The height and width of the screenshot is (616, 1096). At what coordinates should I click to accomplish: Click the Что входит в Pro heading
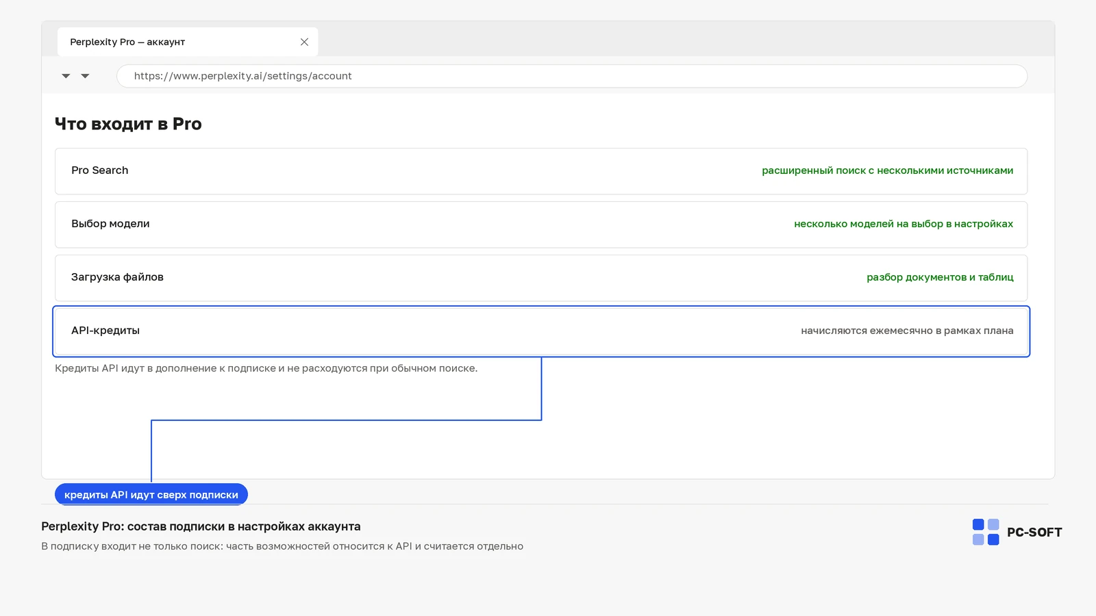pos(128,124)
